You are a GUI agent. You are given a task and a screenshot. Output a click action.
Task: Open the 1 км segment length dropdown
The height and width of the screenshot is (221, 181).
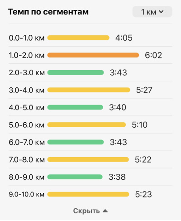pos(152,12)
